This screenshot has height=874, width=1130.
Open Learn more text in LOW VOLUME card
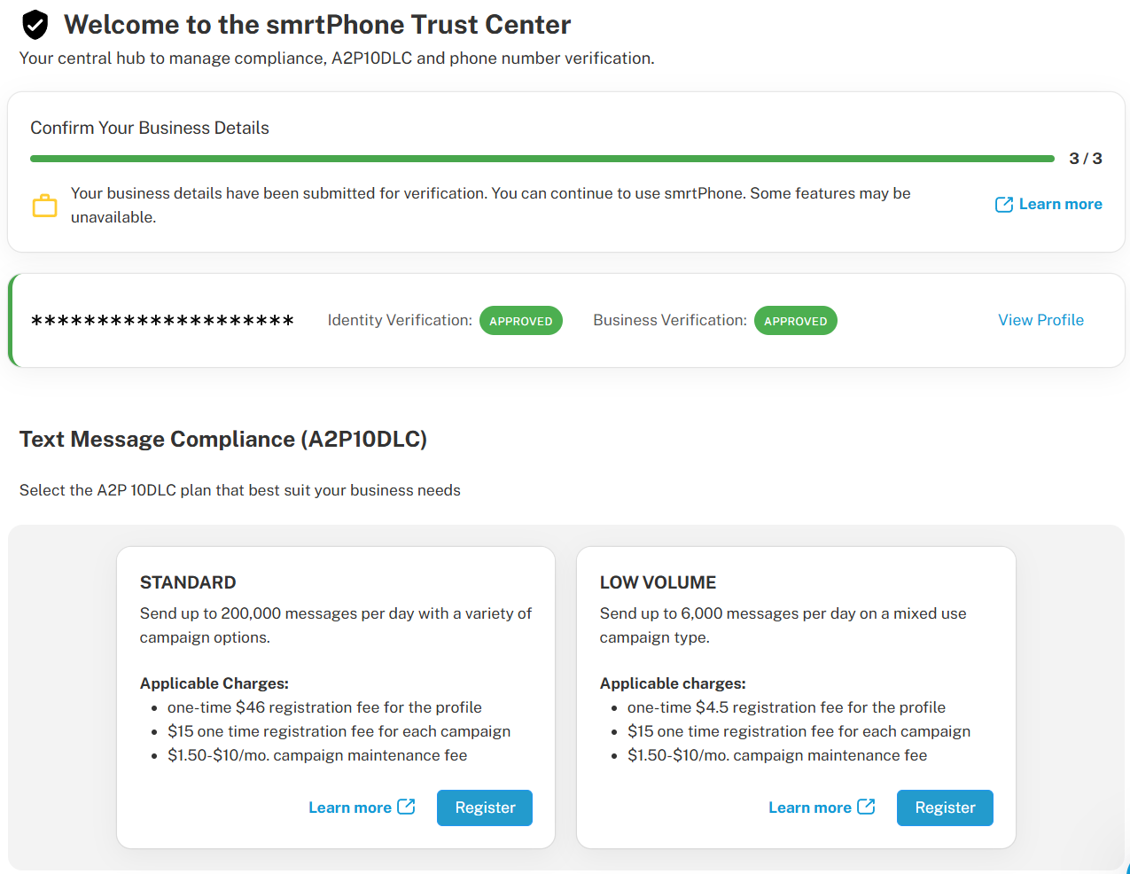809,808
